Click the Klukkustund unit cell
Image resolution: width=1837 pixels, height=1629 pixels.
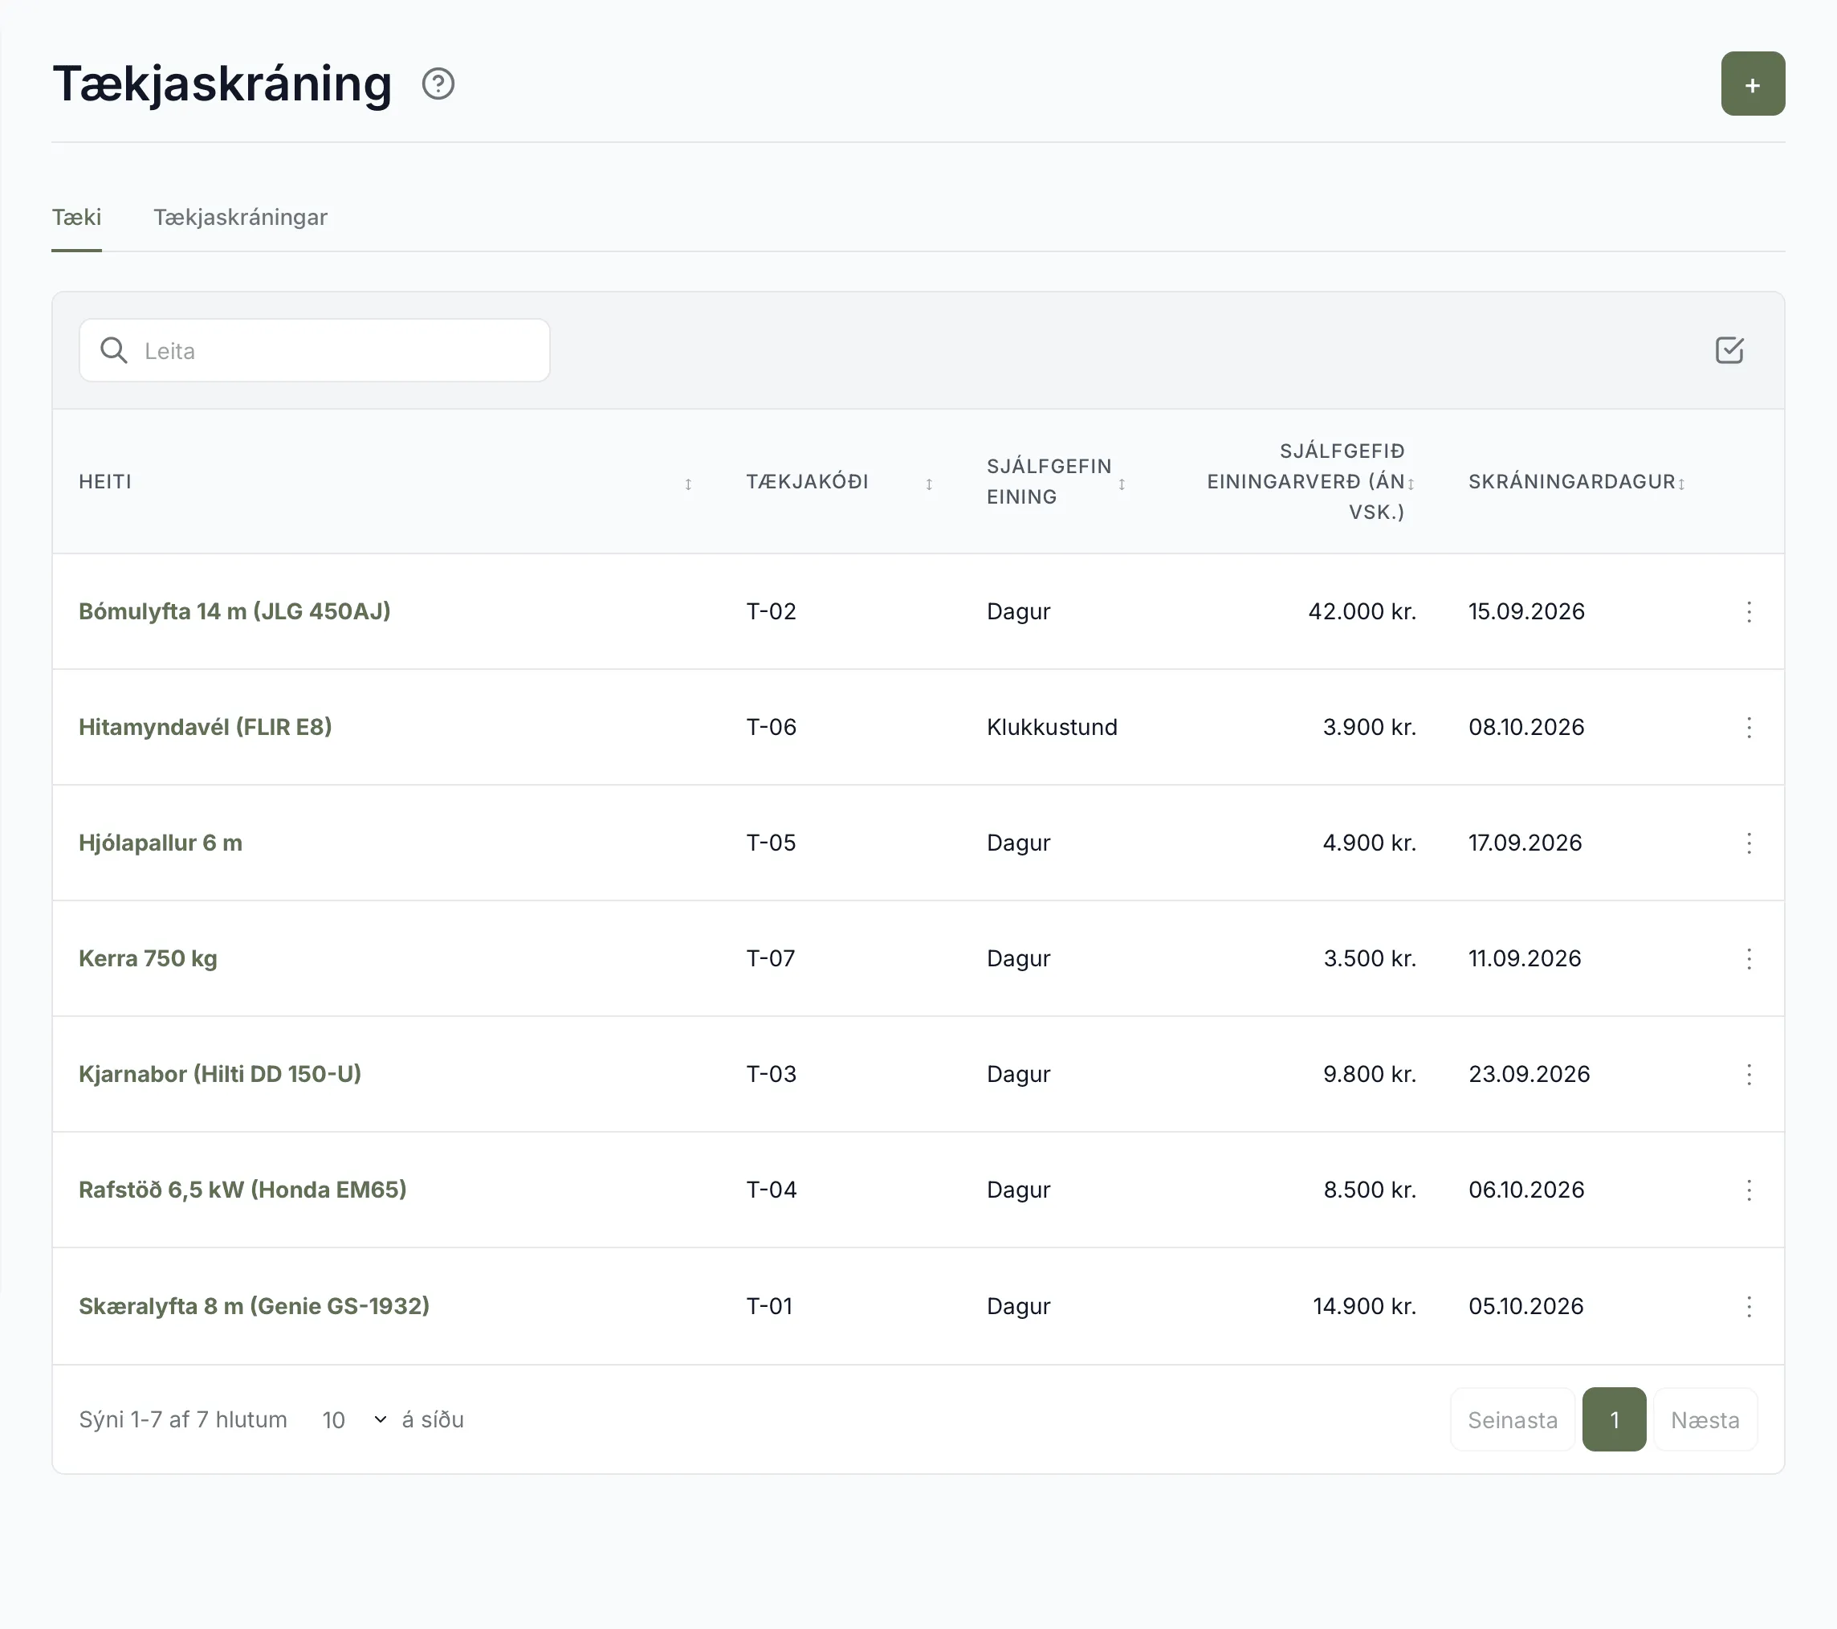(1052, 727)
